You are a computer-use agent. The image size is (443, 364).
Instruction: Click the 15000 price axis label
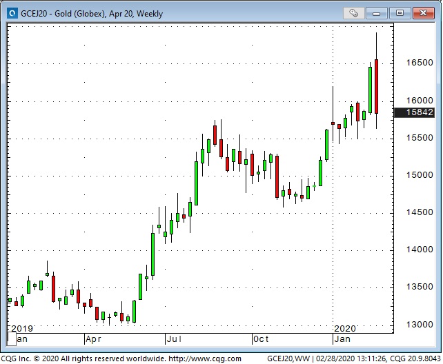click(x=420, y=175)
